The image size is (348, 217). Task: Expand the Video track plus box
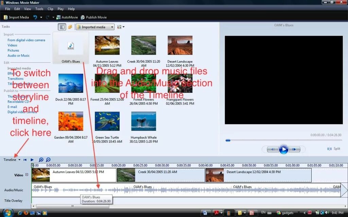coord(27,175)
